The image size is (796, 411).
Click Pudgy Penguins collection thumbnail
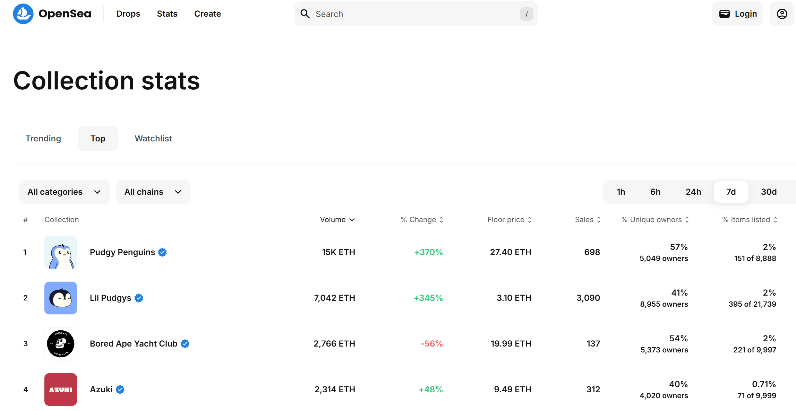pyautogui.click(x=61, y=252)
